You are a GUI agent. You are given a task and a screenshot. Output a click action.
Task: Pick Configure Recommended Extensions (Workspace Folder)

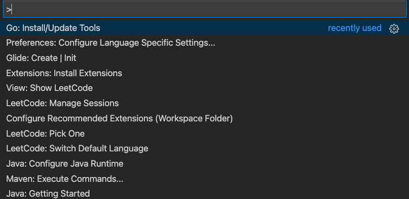point(119,118)
